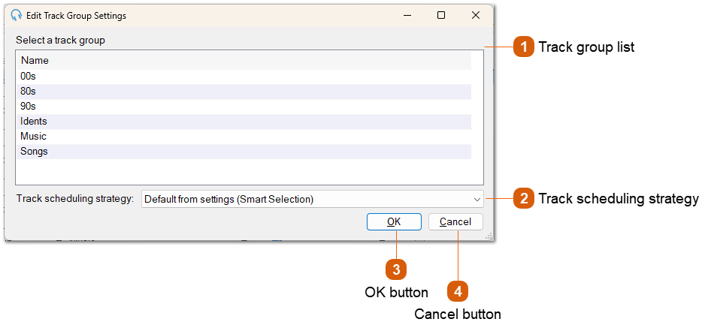The width and height of the screenshot is (711, 334).
Task: Select the 00s track group
Action: coord(28,76)
